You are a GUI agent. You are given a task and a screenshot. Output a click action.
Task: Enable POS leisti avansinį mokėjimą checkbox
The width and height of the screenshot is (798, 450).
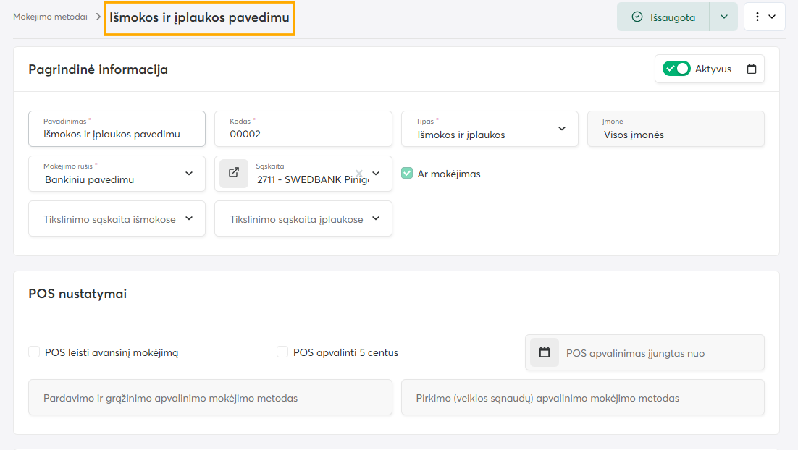tap(34, 352)
